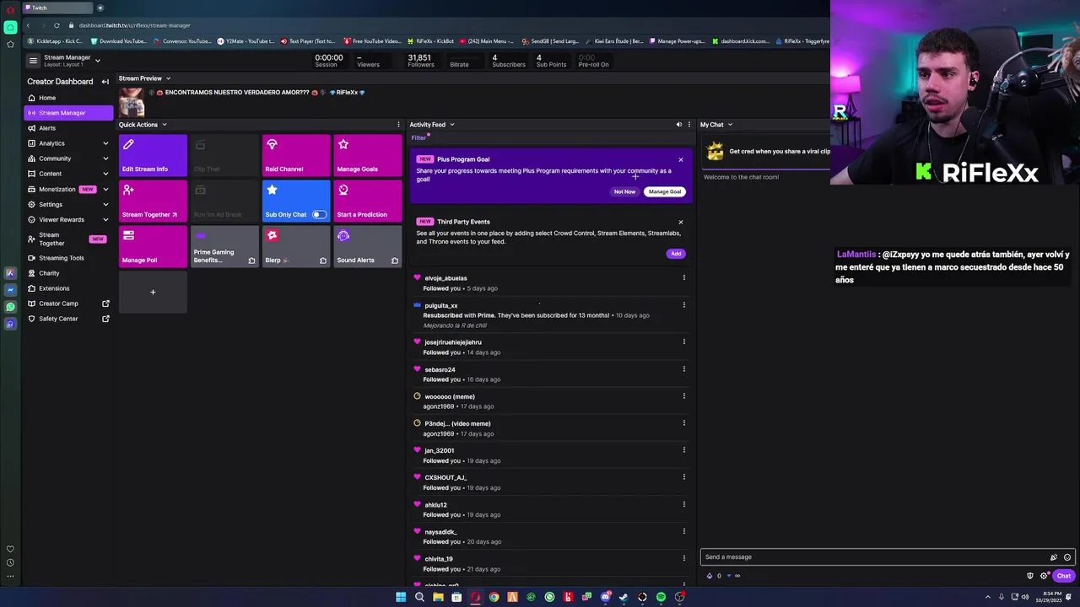Image resolution: width=1080 pixels, height=607 pixels.
Task: Open the Manage Poll quick action
Action: point(153,247)
